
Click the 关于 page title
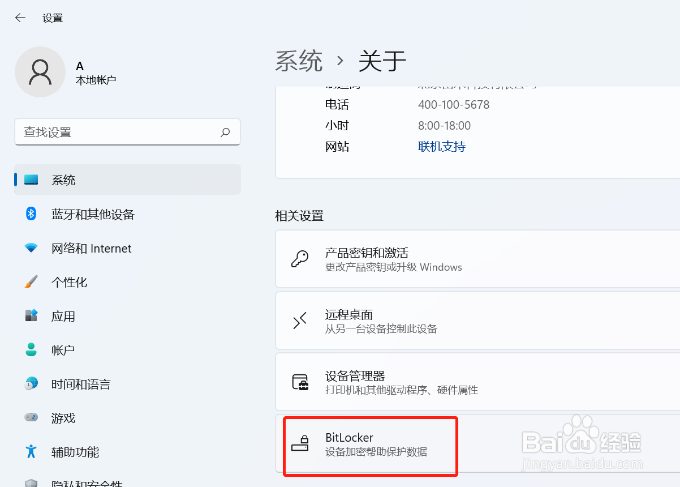coord(382,61)
